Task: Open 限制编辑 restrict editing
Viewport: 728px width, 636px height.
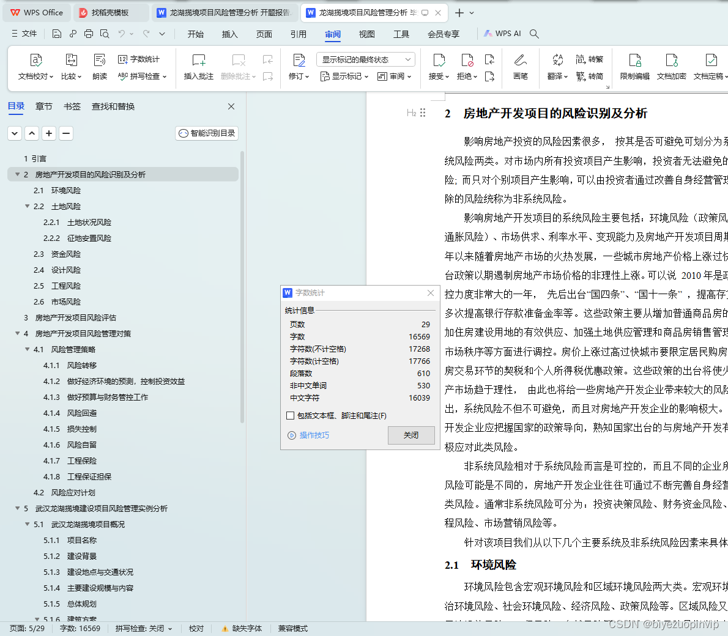Action: 634,67
